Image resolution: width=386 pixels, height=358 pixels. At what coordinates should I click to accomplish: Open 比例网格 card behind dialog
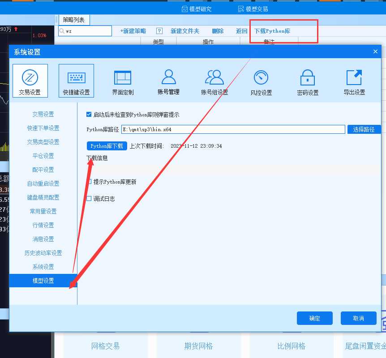coord(291,346)
